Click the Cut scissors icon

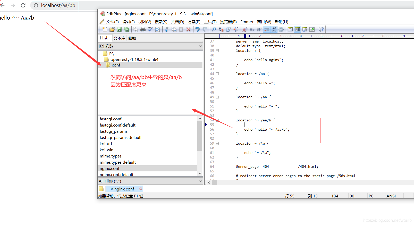(166, 29)
